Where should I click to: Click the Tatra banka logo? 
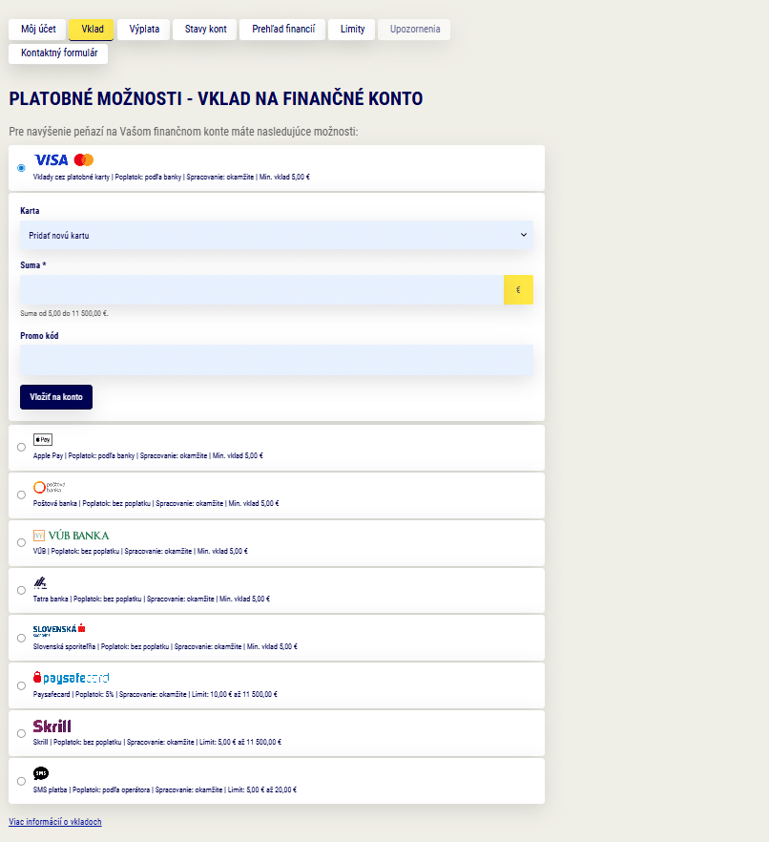point(40,582)
